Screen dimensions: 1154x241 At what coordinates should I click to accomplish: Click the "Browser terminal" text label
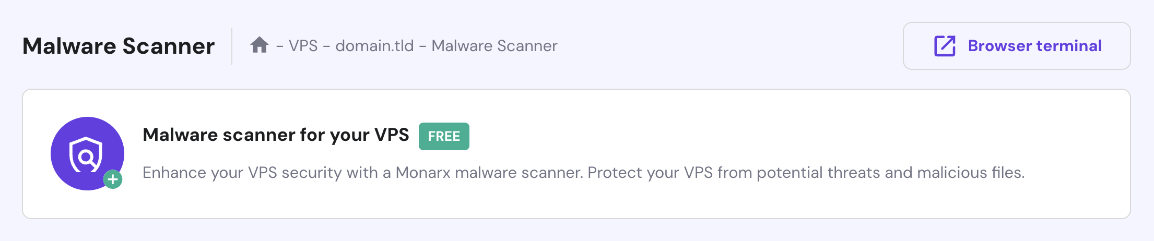(x=1034, y=46)
